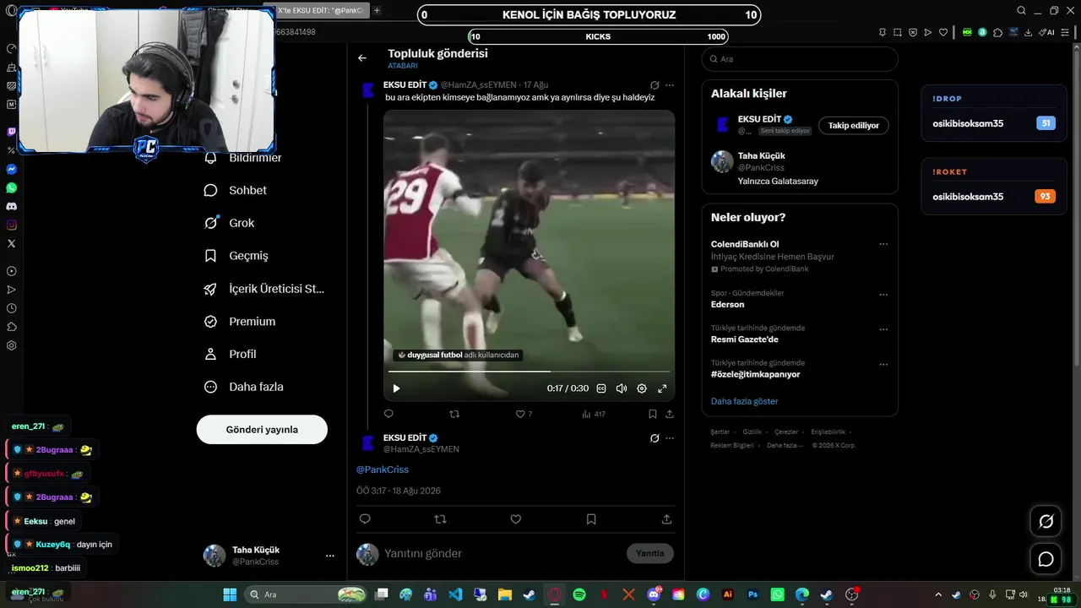Click the Yanıtla reply button
Image resolution: width=1081 pixels, height=608 pixels.
point(650,553)
